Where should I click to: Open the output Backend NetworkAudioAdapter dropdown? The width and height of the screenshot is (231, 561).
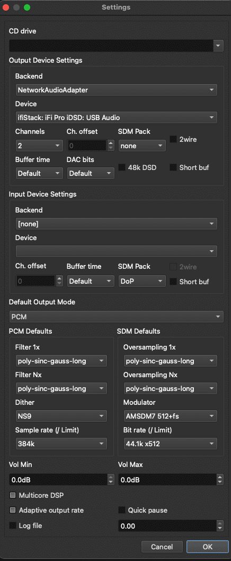(117, 90)
